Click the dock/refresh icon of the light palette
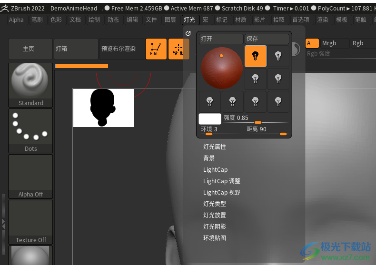The image size is (376, 265). click(x=188, y=34)
